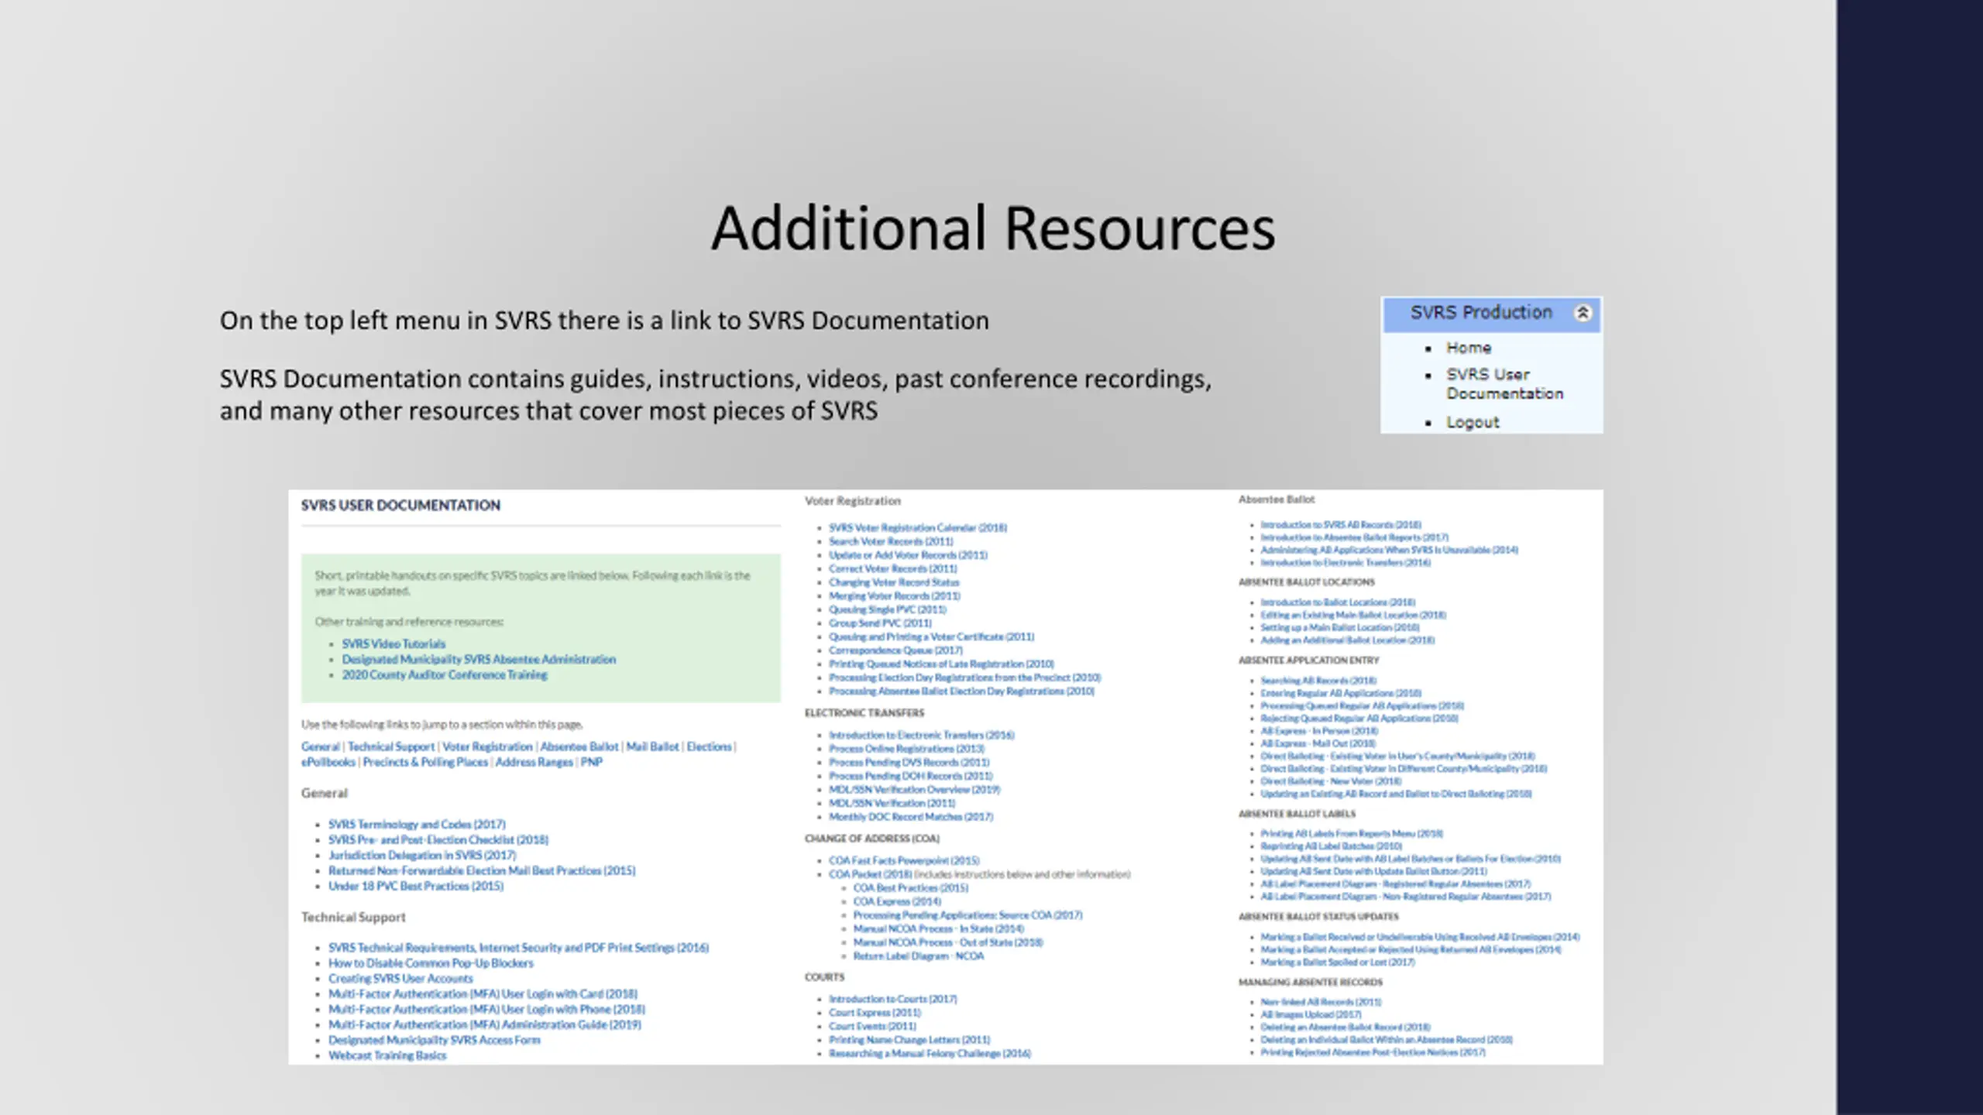1983x1115 pixels.
Task: Collapse the SVRS Production menu chevron
Action: pyautogui.click(x=1583, y=313)
